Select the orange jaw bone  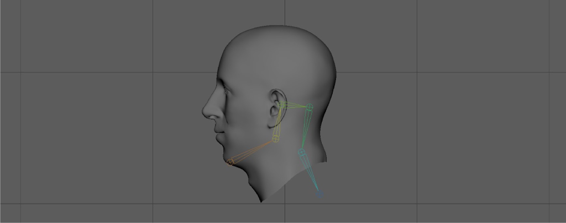click(x=252, y=151)
